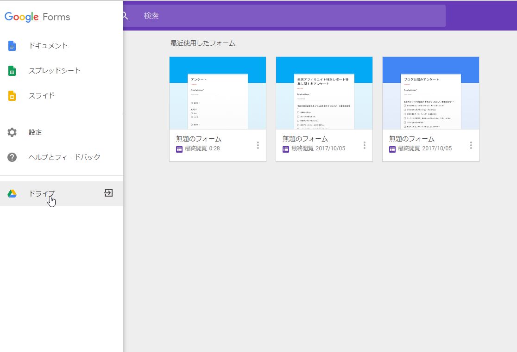Open the 楽天アフィリエイト form thumbnail
The width and height of the screenshot is (517, 352).
(324, 93)
